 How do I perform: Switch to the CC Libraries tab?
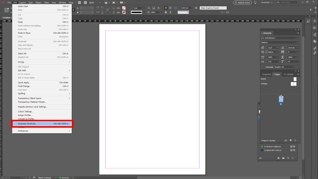tap(289, 74)
